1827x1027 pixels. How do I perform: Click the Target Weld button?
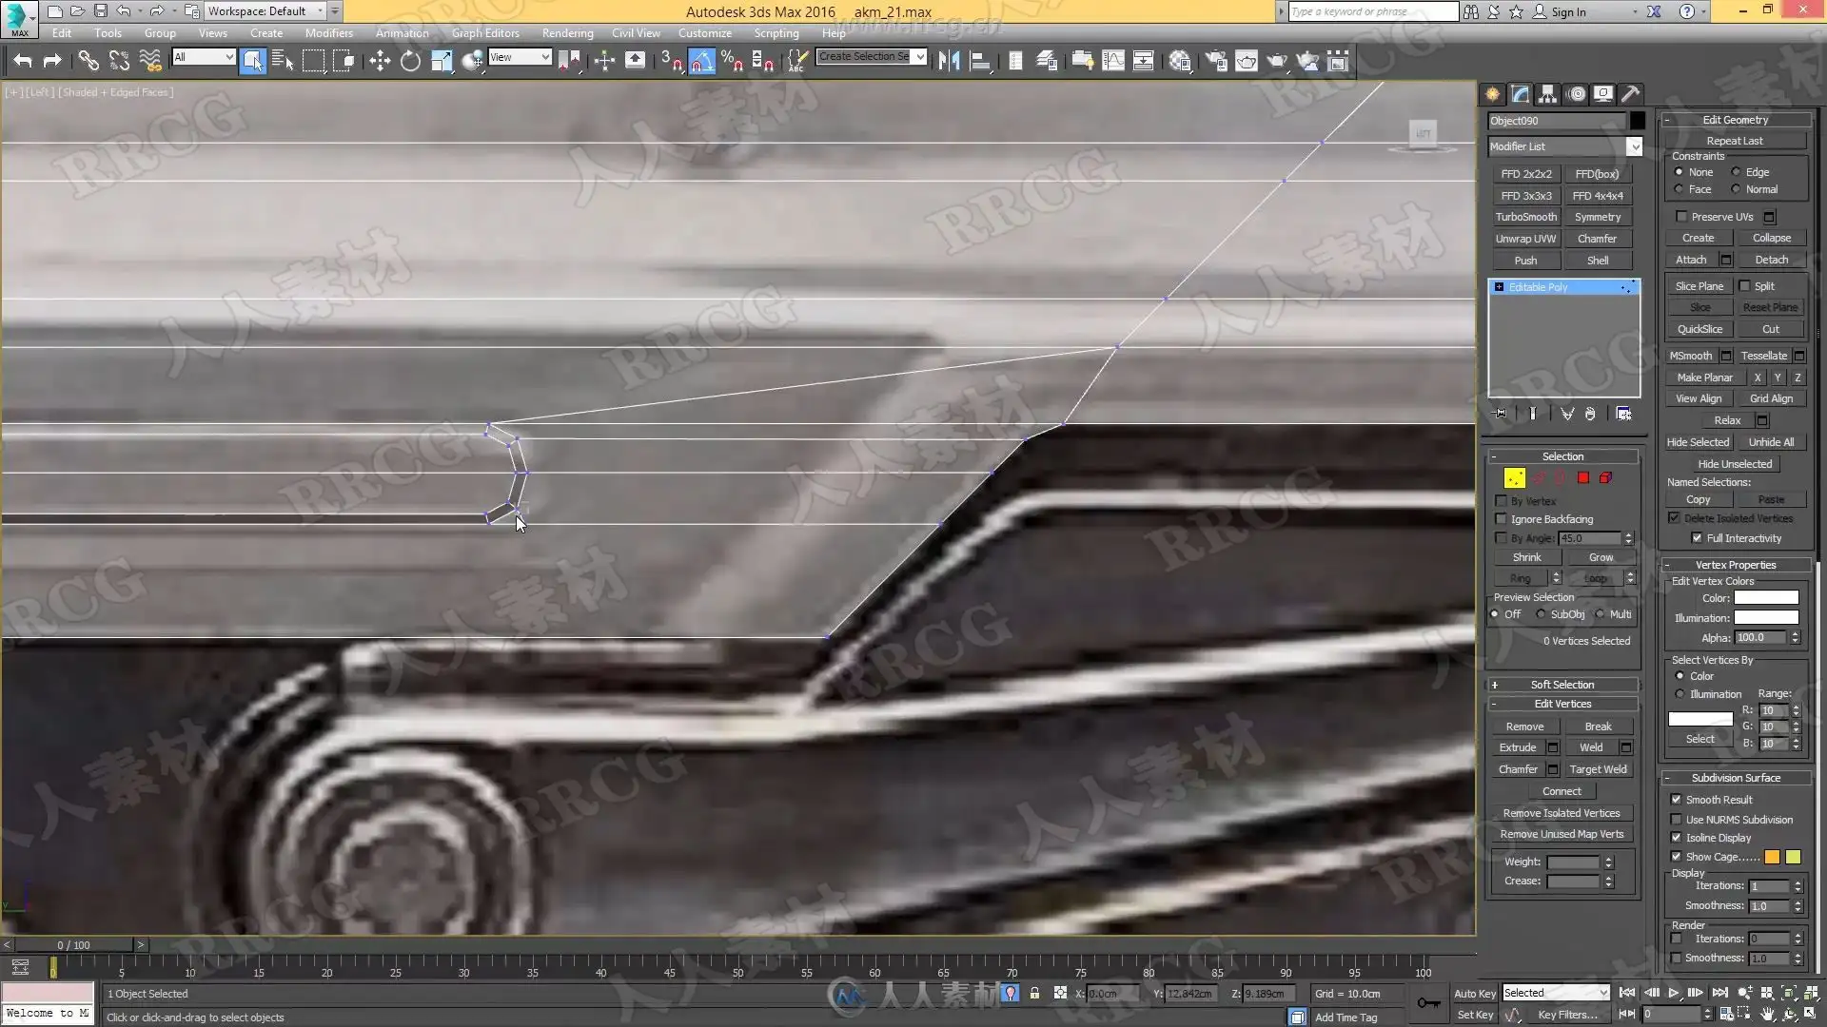tap(1598, 769)
